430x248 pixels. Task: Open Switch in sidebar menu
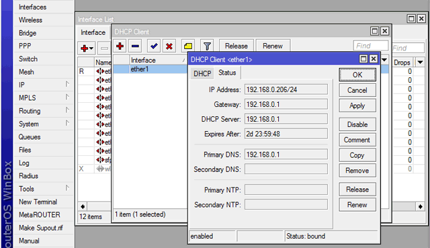point(28,59)
